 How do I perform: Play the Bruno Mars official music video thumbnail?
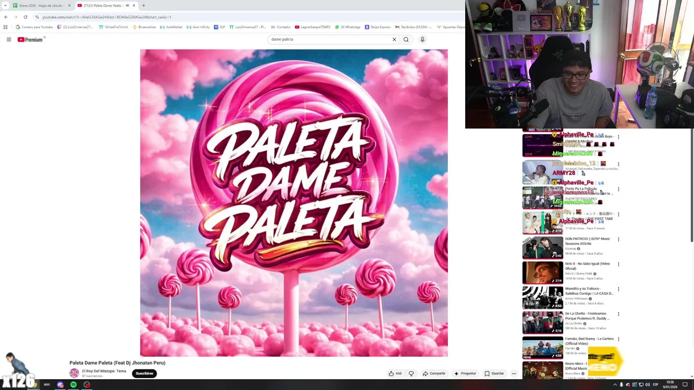click(x=543, y=370)
